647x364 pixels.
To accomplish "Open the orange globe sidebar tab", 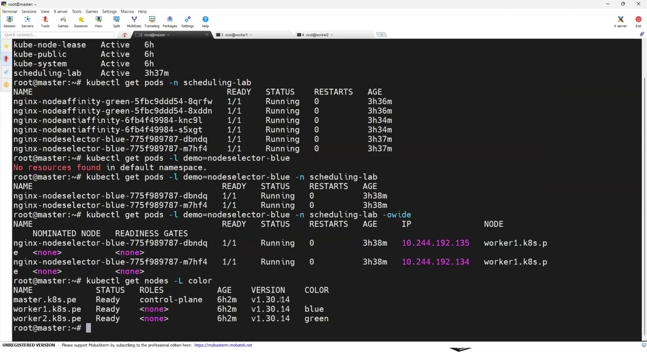I will point(6,84).
